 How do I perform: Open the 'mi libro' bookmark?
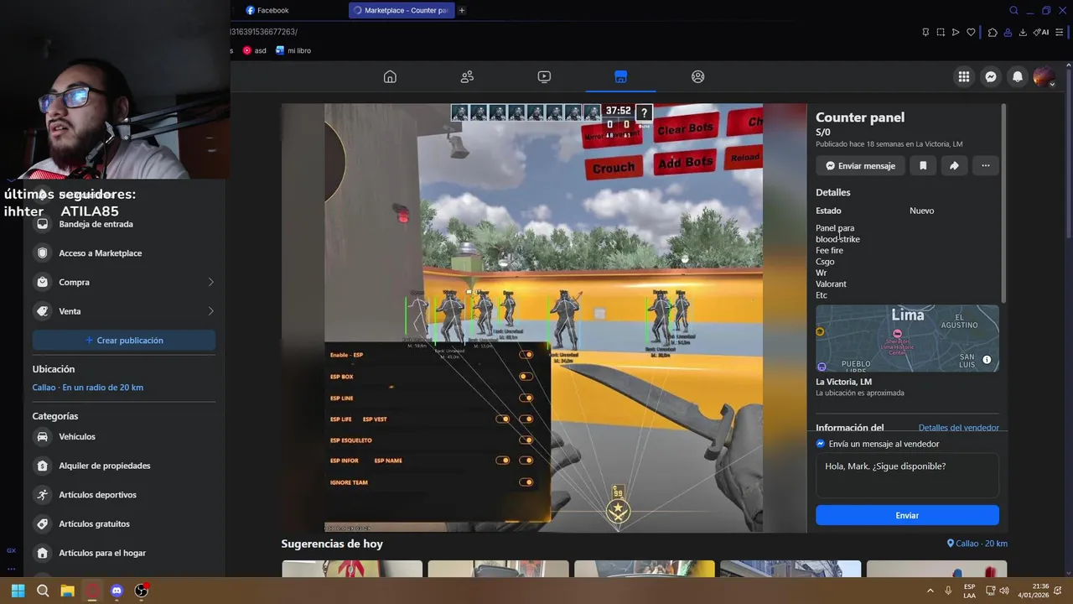[293, 50]
